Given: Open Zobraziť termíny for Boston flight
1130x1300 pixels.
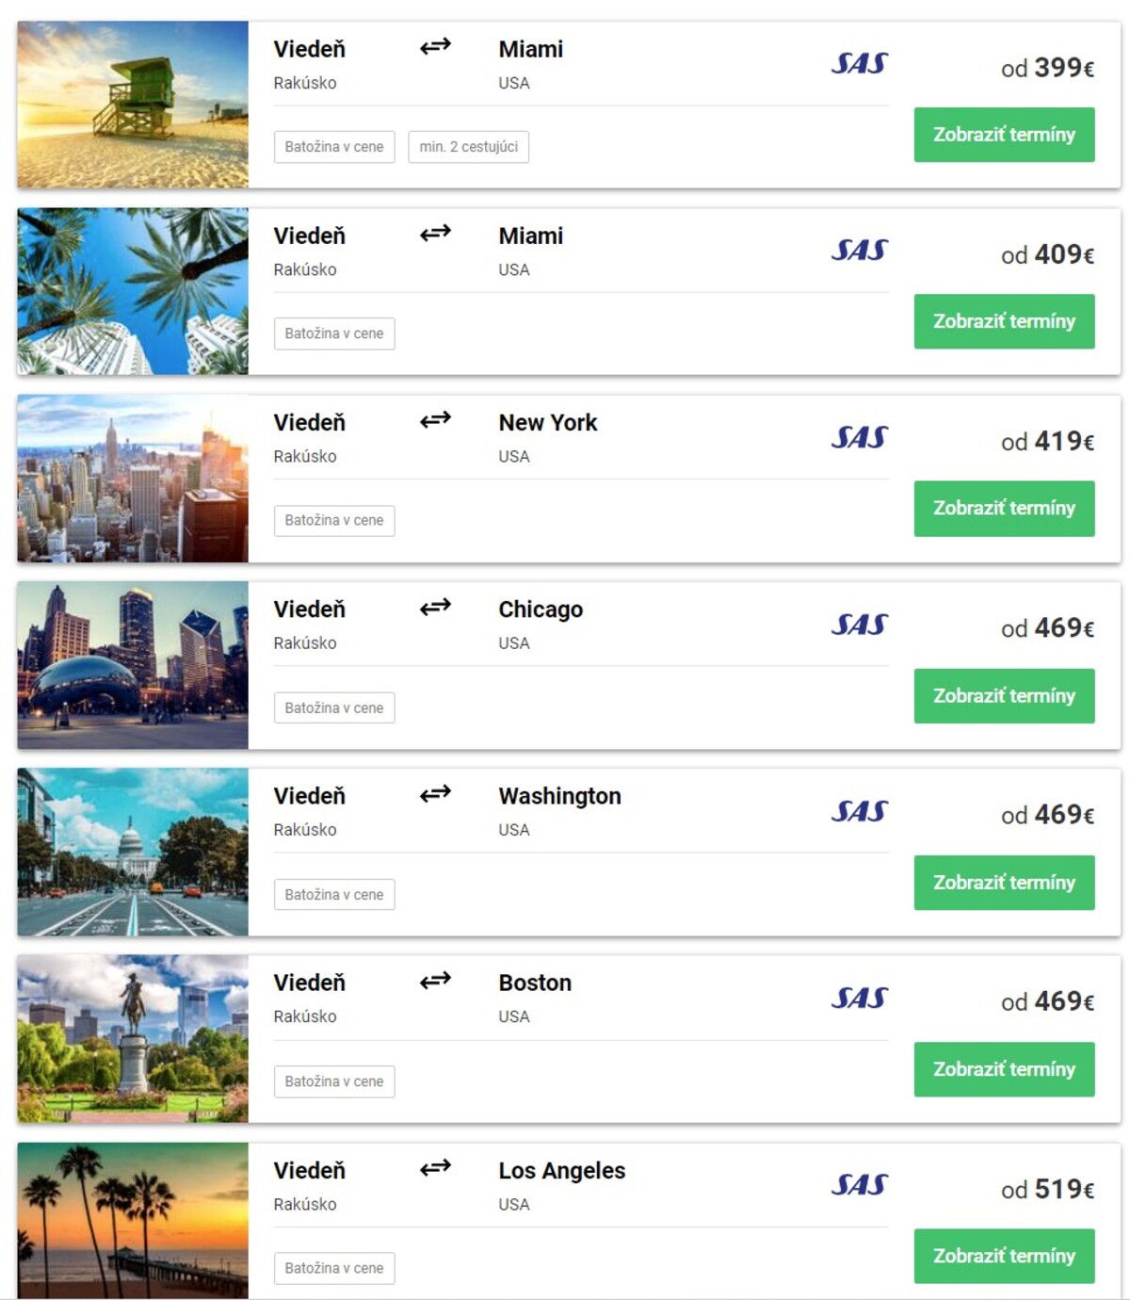Looking at the screenshot, I should point(1004,1069).
